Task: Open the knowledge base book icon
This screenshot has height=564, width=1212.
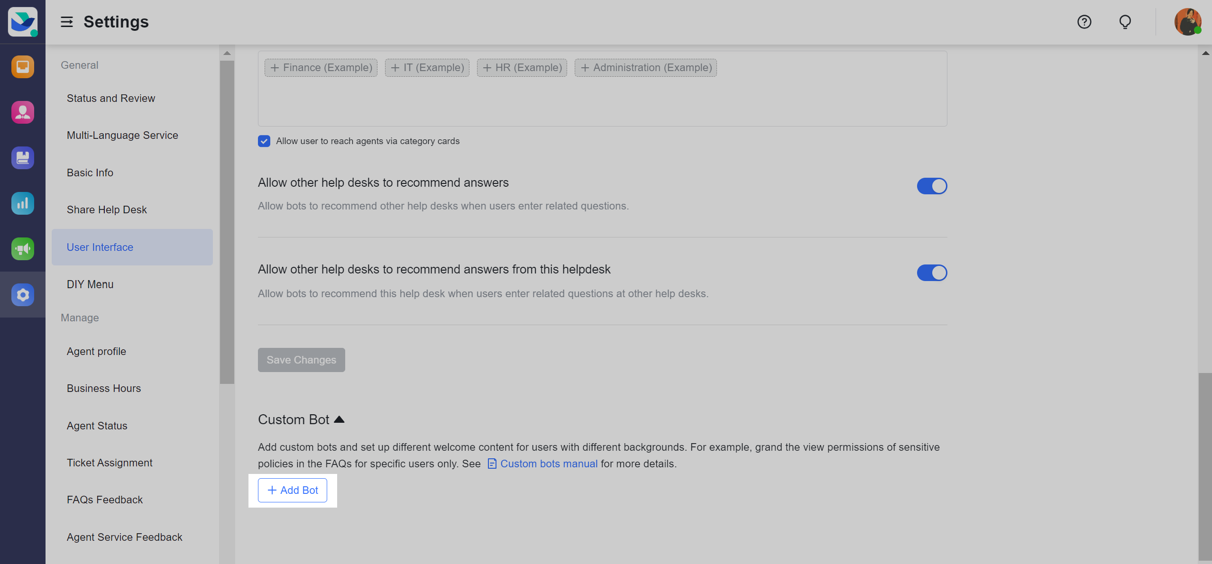Action: 22,157
